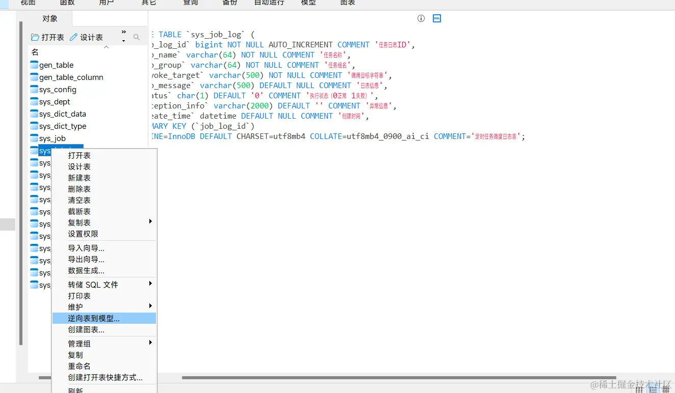Screen dimensions: 675x393
Task: Choose 重命名 from the context menu
Action: 105,366
